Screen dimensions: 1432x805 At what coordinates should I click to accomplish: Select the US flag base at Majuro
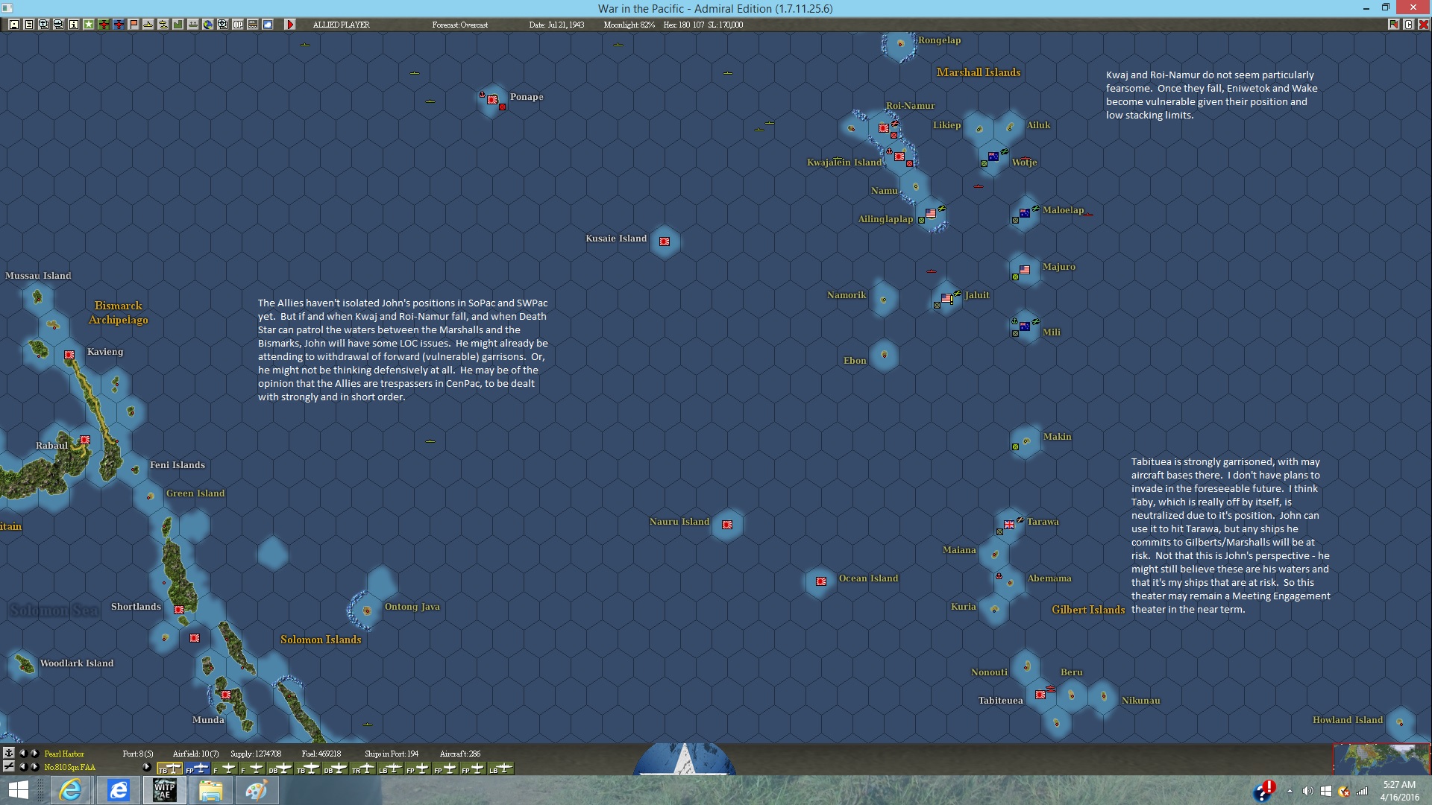click(x=1025, y=270)
